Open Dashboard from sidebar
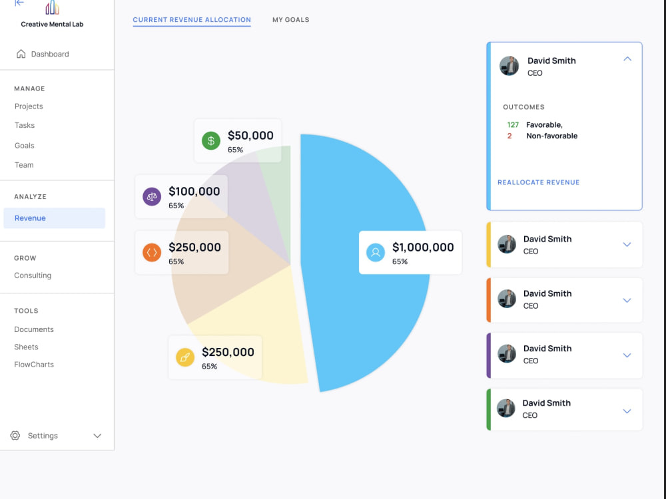666x499 pixels. [x=50, y=54]
